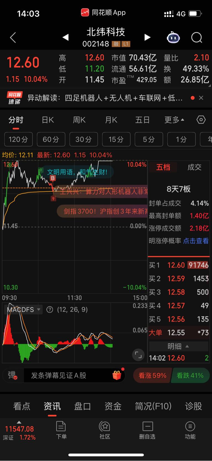Screen dimensions: 212x461
Task: Tap 买2 price 12.59 row
Action: [x=179, y=279]
